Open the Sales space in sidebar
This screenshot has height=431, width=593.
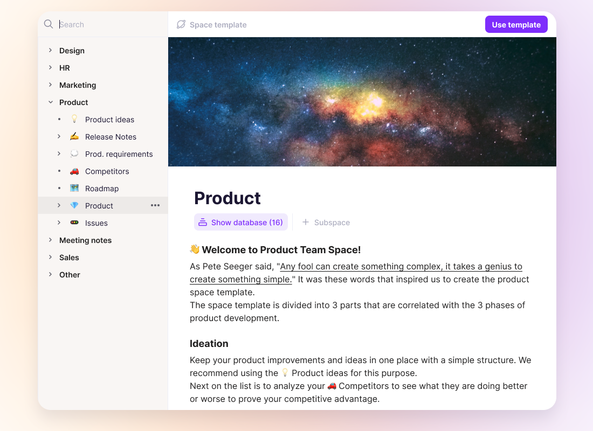point(69,258)
